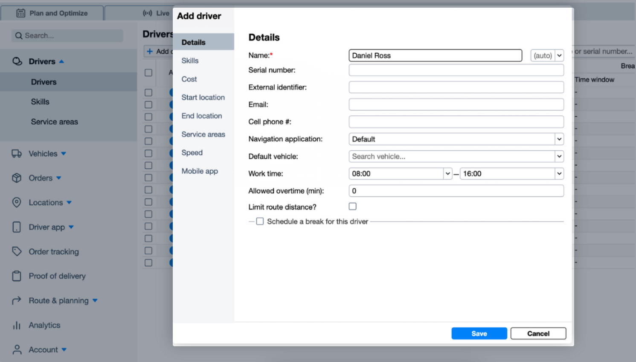
Task: Click the Order tracking tag icon
Action: coord(16,252)
